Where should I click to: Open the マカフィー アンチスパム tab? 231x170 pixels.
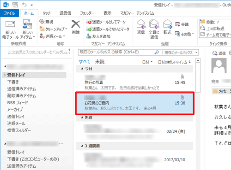137,13
